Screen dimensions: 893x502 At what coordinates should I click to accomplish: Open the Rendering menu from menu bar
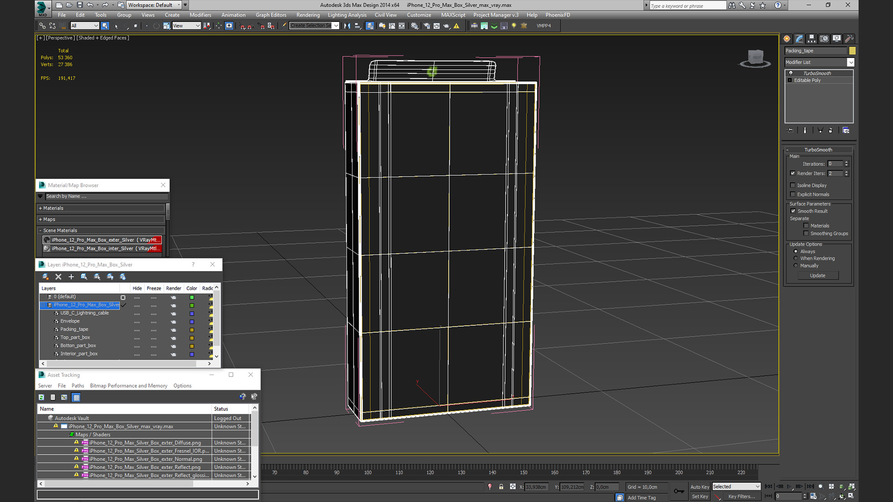click(307, 15)
